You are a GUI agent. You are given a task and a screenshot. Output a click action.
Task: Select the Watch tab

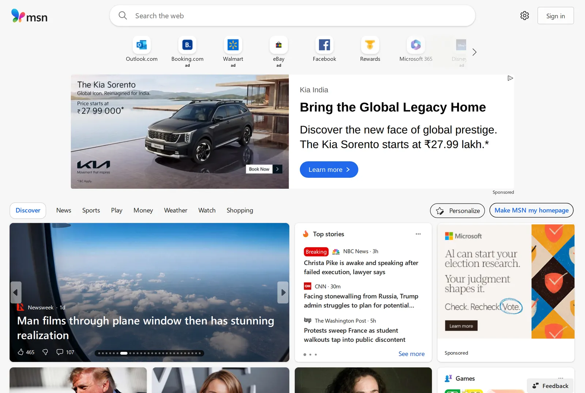(207, 211)
